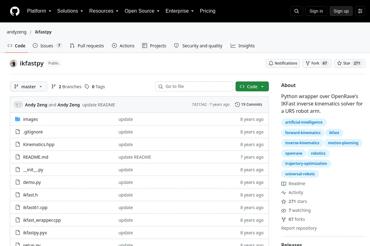This screenshot has width=370, height=246.
Task: Switch to the Projects tab
Action: [154, 46]
